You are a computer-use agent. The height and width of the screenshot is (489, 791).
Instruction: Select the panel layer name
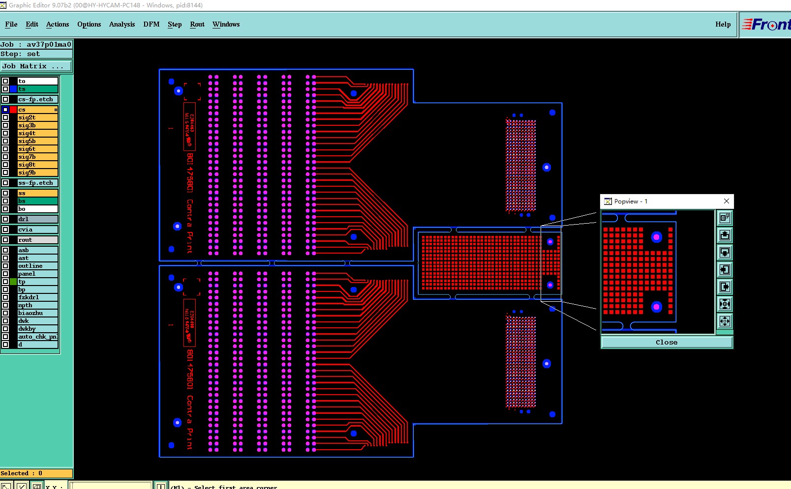pos(38,274)
